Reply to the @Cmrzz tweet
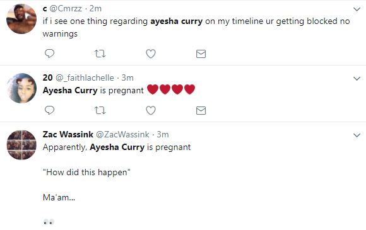The image size is (366, 230). click(x=49, y=54)
